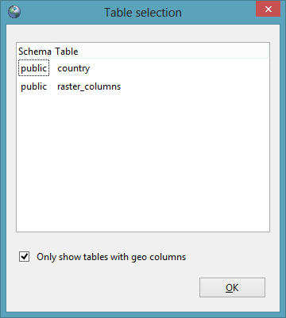Sort by the Schema column header
286x318 pixels.
click(x=35, y=52)
